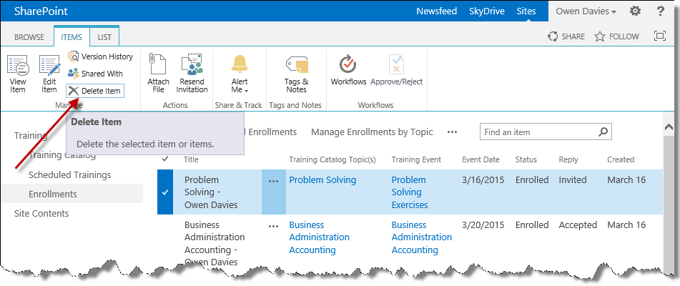Open the Workflows icon
Screen dimensions: 680x286
pos(348,70)
